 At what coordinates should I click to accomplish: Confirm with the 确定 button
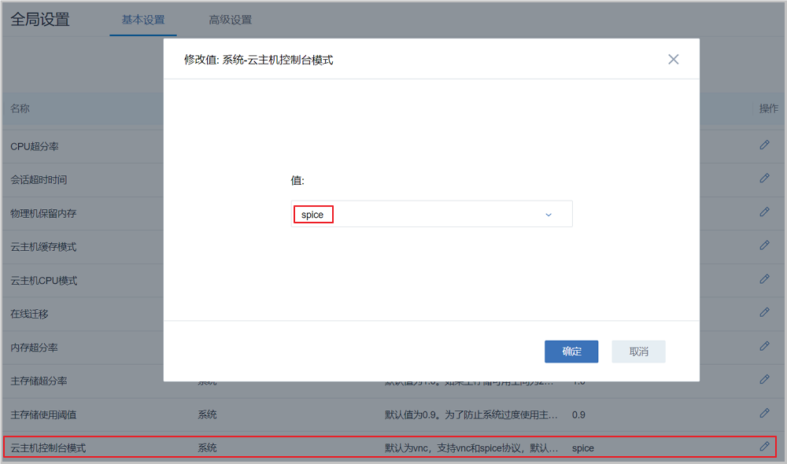(571, 352)
